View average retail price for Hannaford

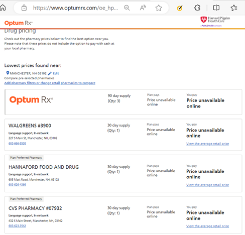(x=207, y=185)
